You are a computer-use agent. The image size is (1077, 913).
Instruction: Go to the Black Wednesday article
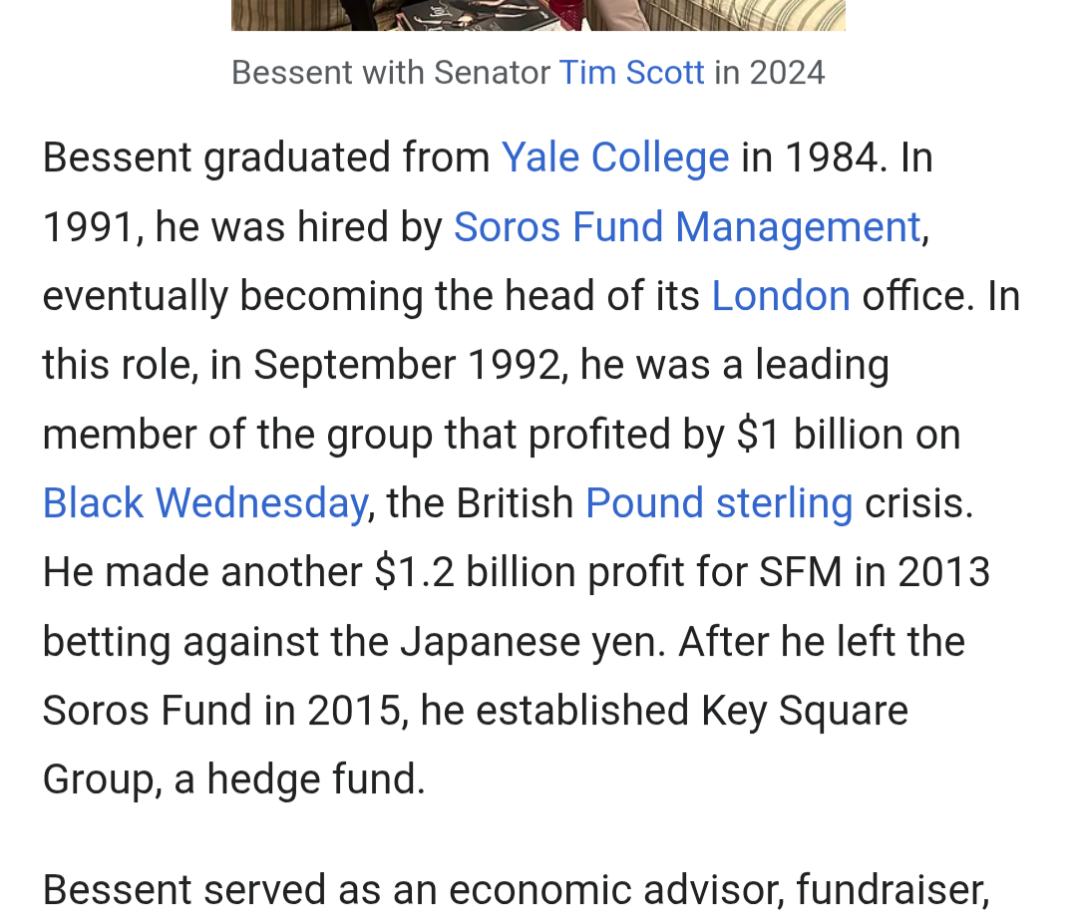[x=204, y=503]
